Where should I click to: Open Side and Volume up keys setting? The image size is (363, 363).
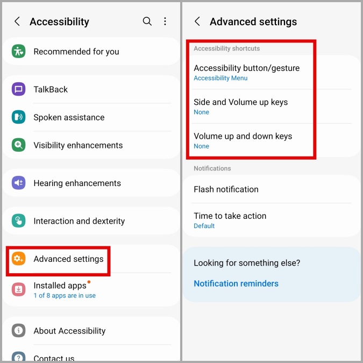click(x=240, y=106)
